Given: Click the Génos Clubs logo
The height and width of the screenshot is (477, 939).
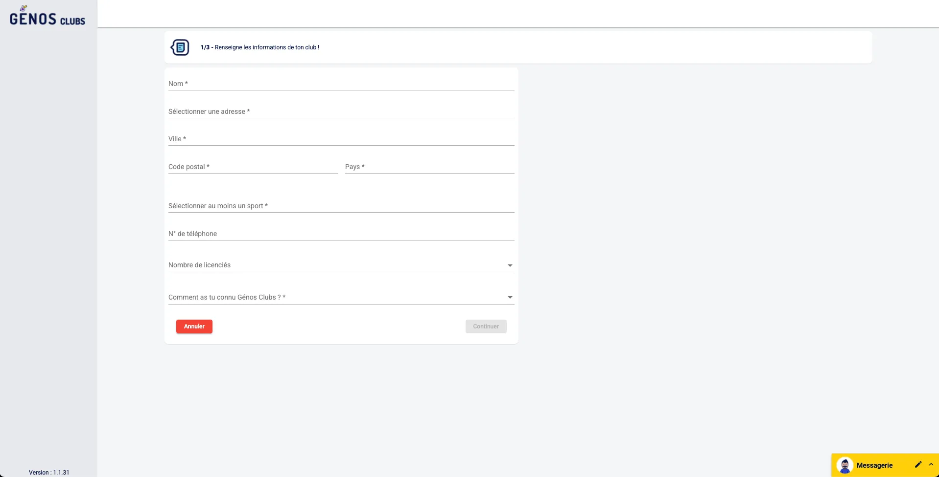Looking at the screenshot, I should click(x=47, y=16).
